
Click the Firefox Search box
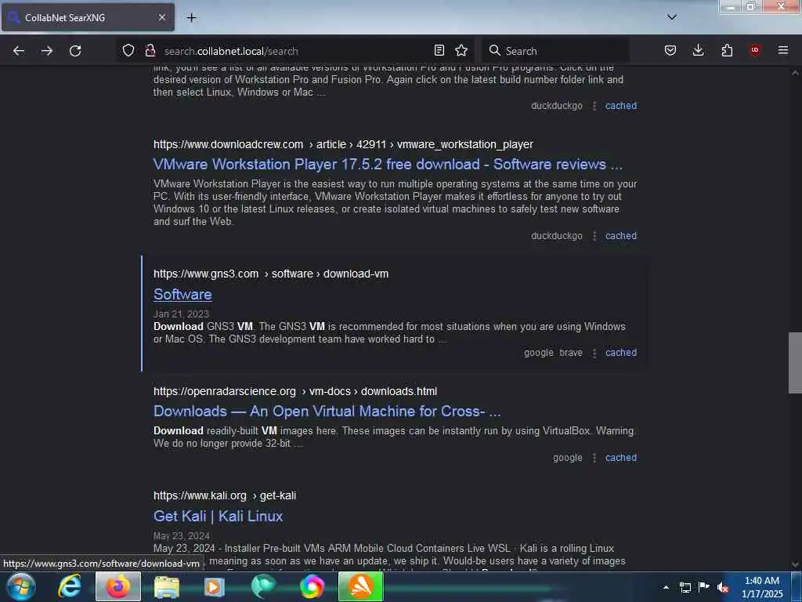(555, 51)
